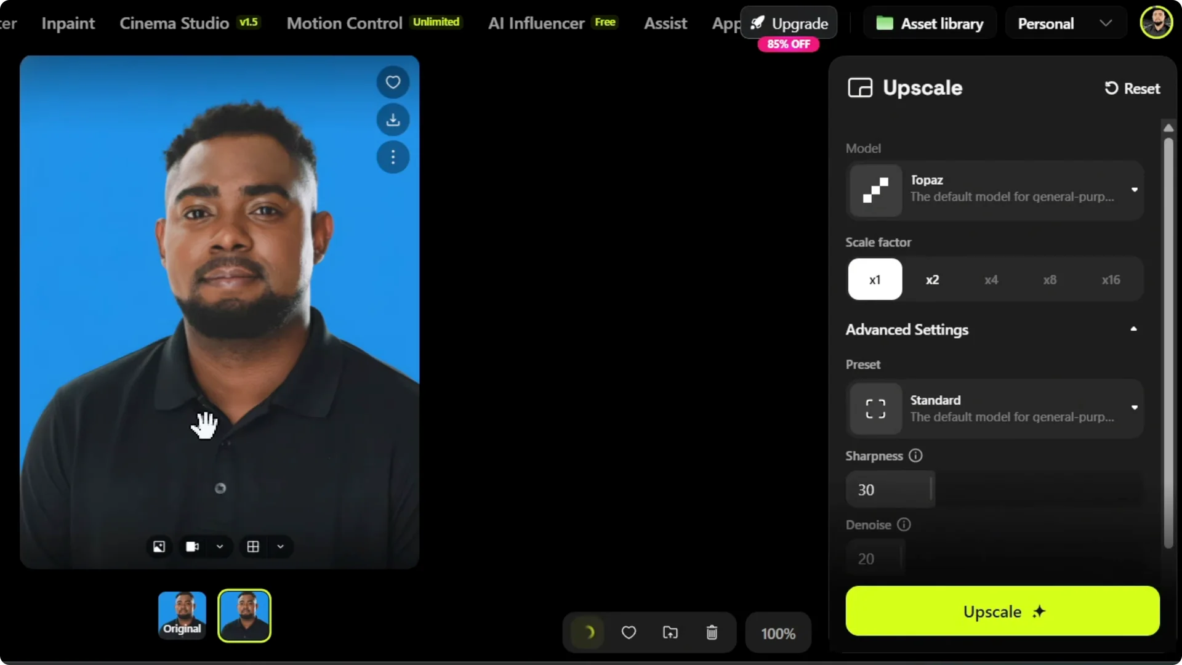The image size is (1182, 665).
Task: Select the image-to-image icon below the preview
Action: coord(158,547)
